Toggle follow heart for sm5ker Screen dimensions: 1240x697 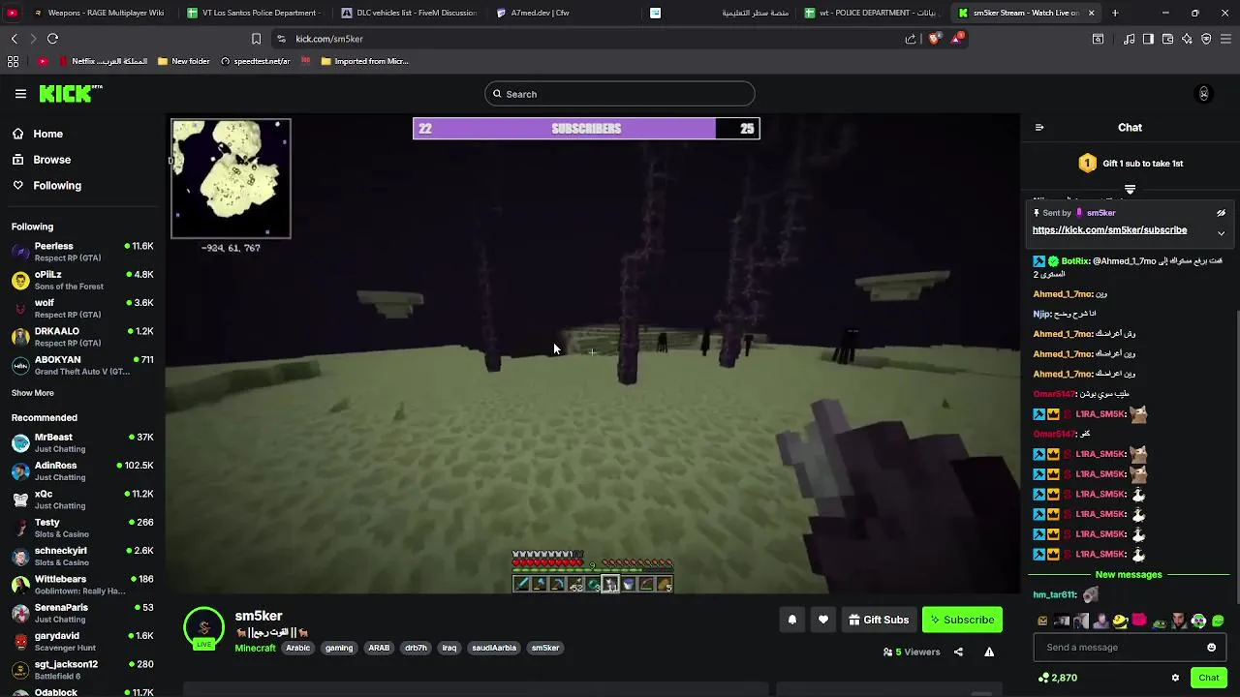[823, 620]
